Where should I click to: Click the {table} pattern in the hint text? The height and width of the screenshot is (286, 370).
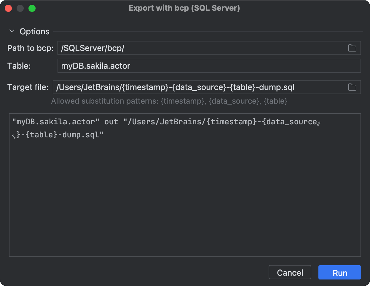[x=276, y=101]
